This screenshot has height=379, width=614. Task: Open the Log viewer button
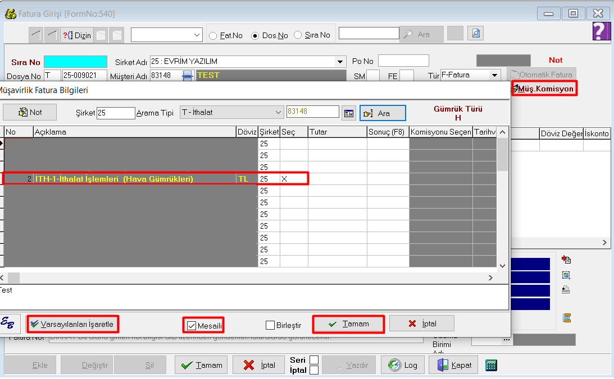(403, 365)
